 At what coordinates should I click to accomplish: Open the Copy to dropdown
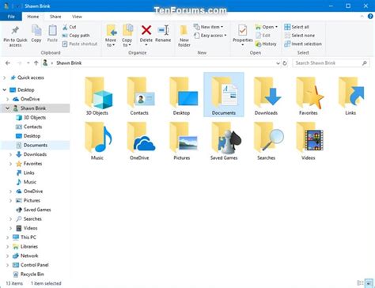[127, 43]
